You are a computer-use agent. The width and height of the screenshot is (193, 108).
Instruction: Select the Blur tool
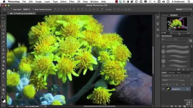[3, 65]
